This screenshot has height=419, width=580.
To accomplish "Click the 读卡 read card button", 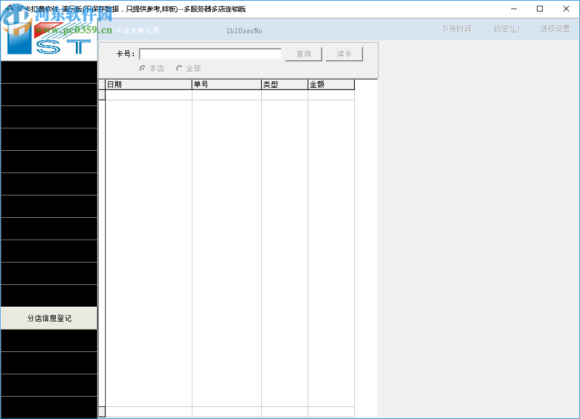I will 344,54.
